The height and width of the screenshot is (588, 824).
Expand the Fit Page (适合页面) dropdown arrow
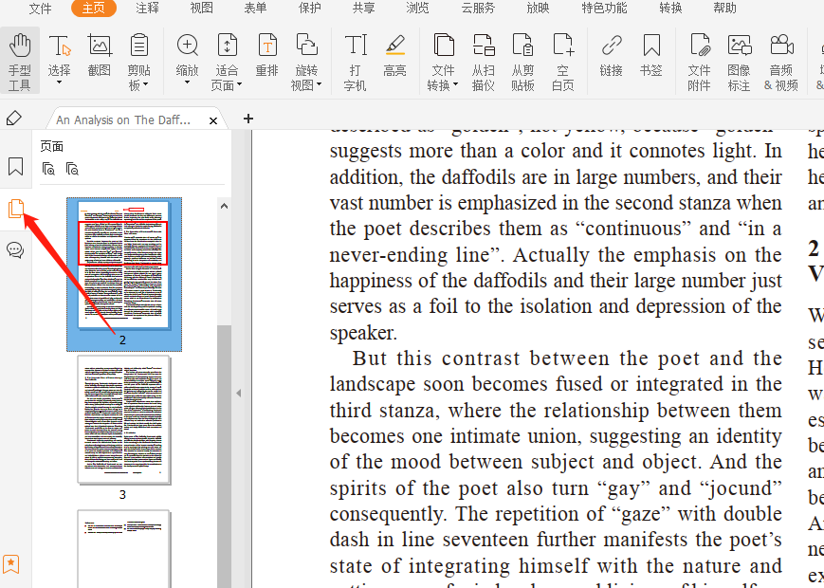(239, 84)
